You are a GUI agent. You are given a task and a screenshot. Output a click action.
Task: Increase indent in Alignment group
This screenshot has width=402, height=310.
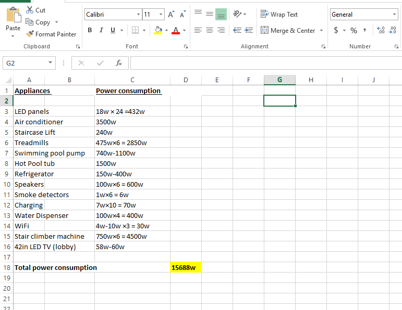(x=248, y=30)
